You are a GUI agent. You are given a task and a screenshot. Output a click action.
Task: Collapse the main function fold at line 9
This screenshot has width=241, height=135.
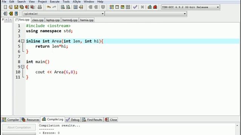click(x=23, y=67)
